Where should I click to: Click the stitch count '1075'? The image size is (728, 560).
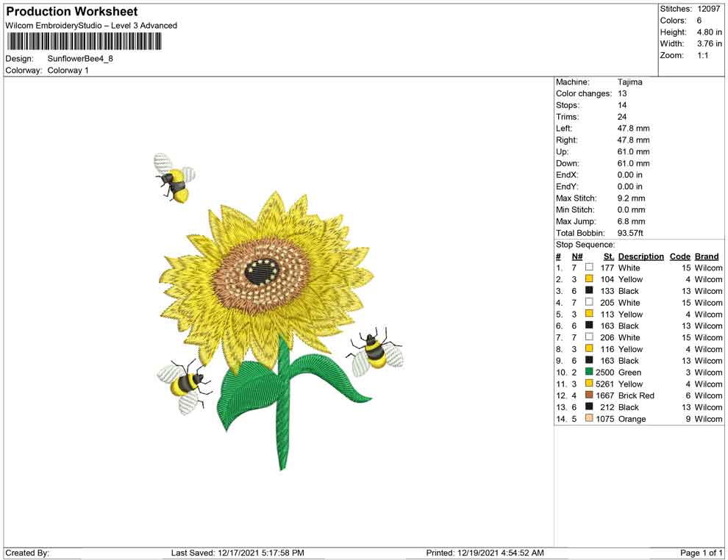pyautogui.click(x=605, y=418)
